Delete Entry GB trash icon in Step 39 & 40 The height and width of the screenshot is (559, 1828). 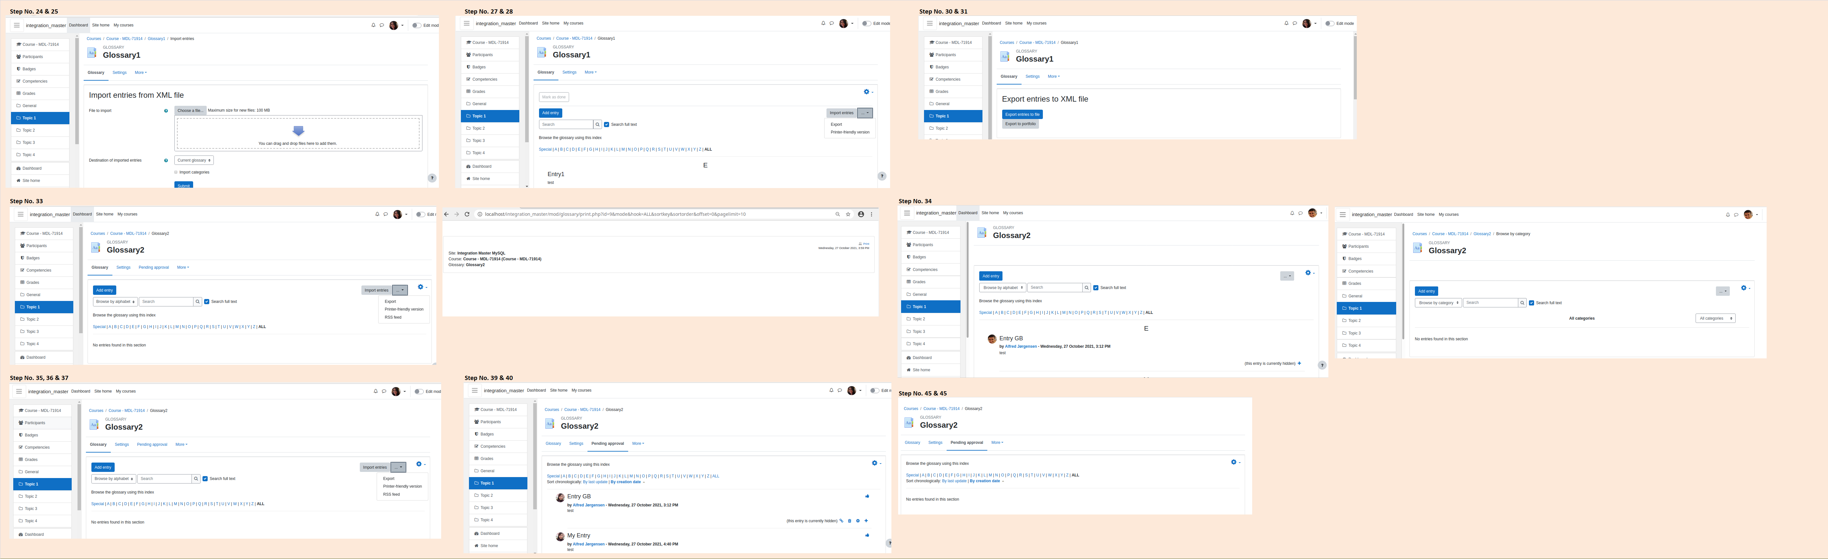[849, 521]
